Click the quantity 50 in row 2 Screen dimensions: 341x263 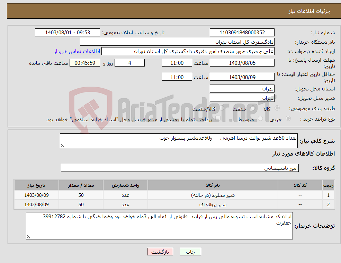coord(81,205)
